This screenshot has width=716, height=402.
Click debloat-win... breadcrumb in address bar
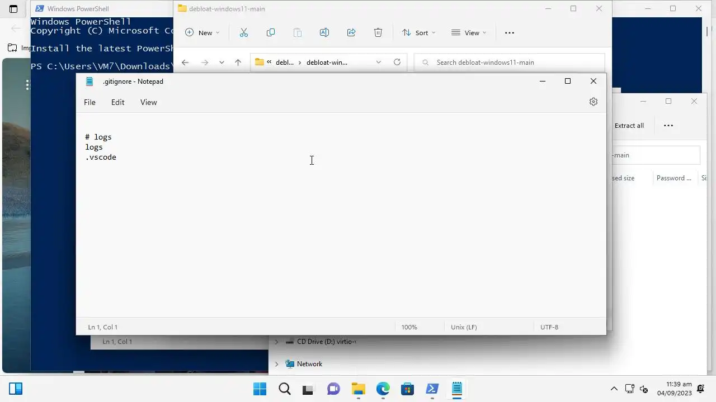tap(327, 63)
